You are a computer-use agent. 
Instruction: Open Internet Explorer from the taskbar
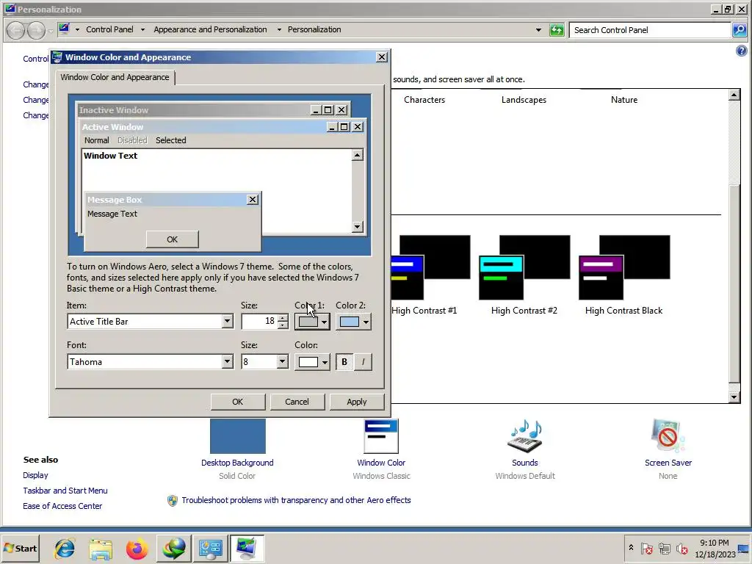65,548
